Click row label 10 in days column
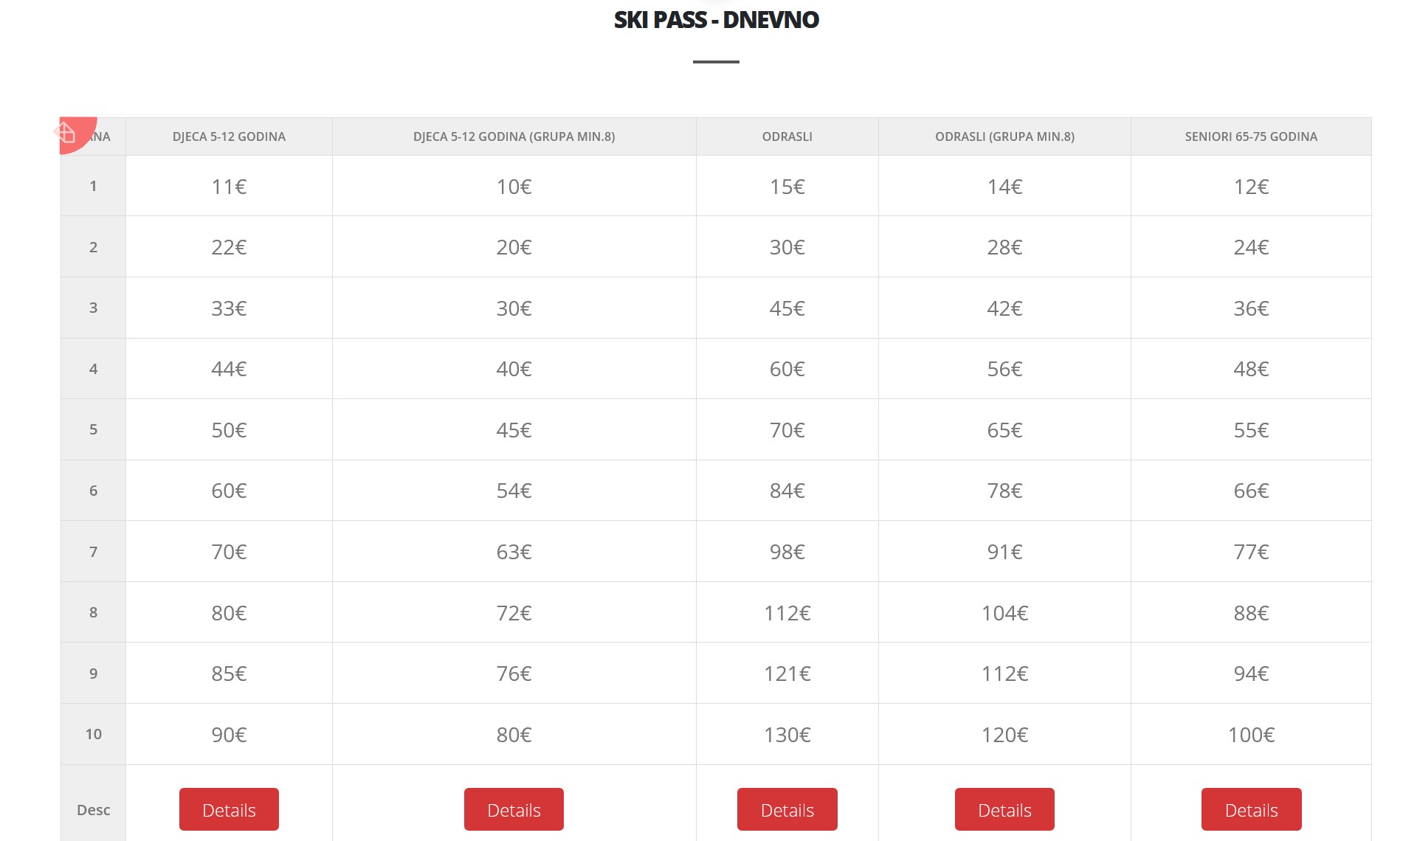Viewport: 1417px width, 841px height. click(93, 734)
